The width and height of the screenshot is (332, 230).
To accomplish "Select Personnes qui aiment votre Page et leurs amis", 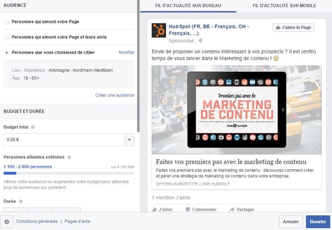I will (7, 37).
